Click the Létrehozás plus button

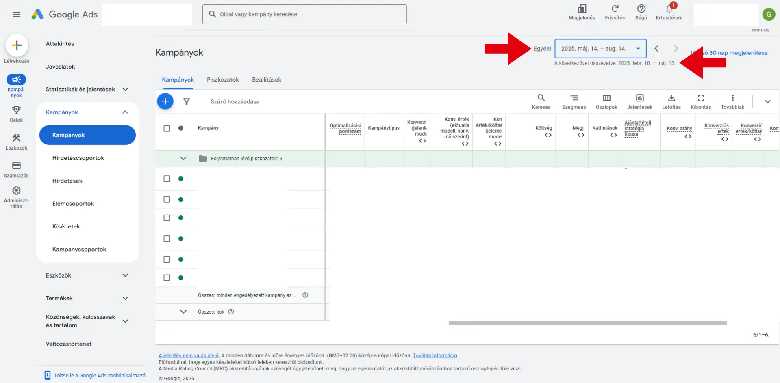[x=17, y=45]
